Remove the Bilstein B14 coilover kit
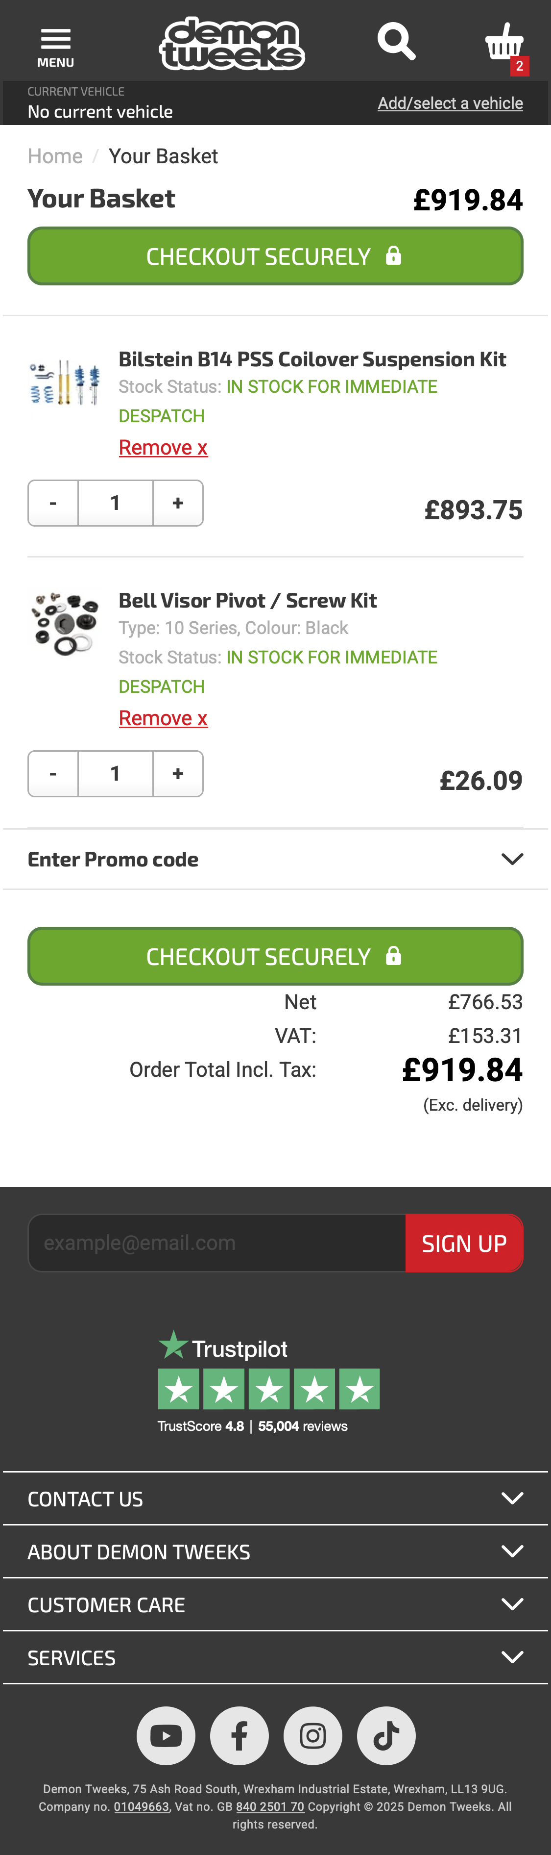The width and height of the screenshot is (551, 1855). click(x=163, y=448)
